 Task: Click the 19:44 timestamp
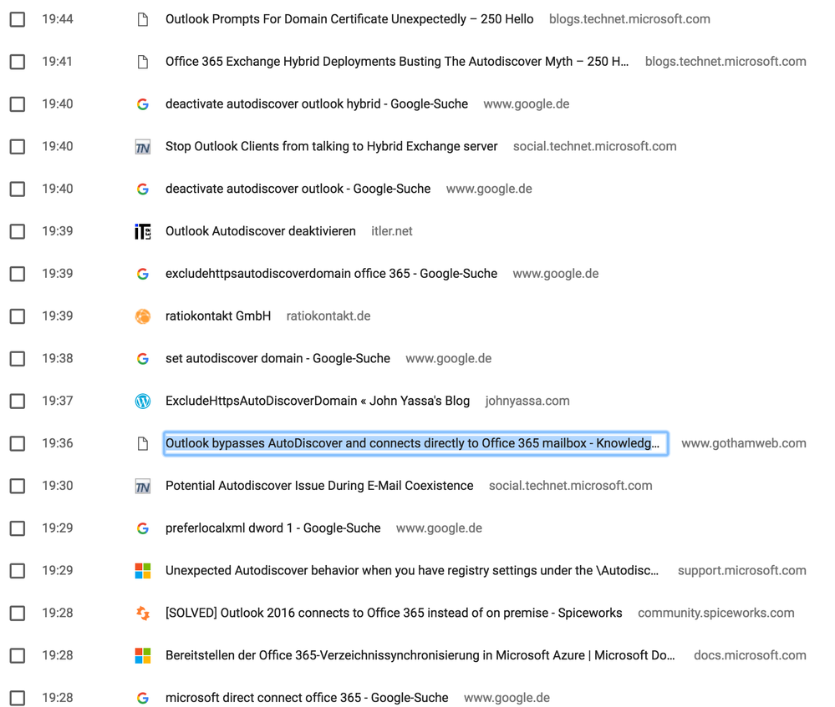click(58, 19)
